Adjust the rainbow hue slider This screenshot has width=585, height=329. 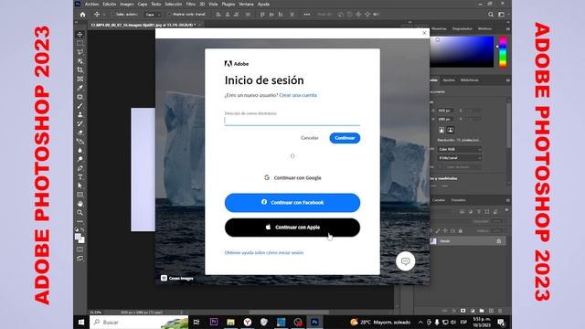click(x=503, y=52)
